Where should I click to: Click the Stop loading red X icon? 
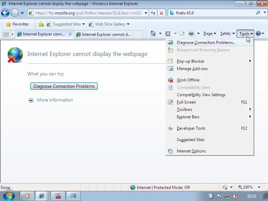coord(161,13)
